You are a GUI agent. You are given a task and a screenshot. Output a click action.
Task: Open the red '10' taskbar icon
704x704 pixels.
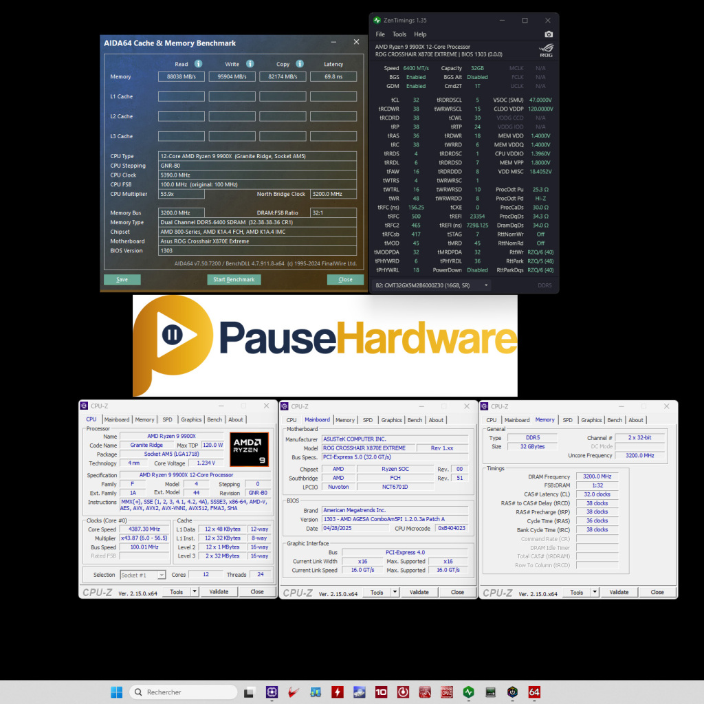[x=381, y=692]
